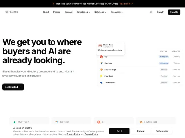
Task: Open the About page
Action: [46, 12]
